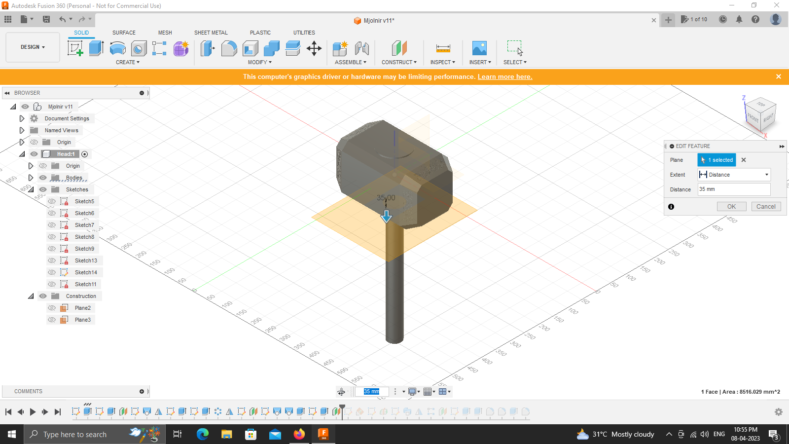Select the Move/Copy tool

(314, 48)
